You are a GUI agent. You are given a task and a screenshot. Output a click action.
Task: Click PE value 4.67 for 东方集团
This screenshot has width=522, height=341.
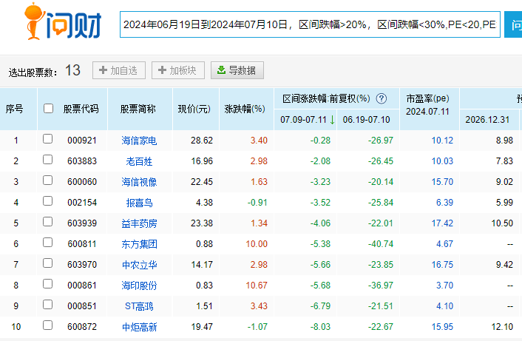pyautogui.click(x=444, y=244)
